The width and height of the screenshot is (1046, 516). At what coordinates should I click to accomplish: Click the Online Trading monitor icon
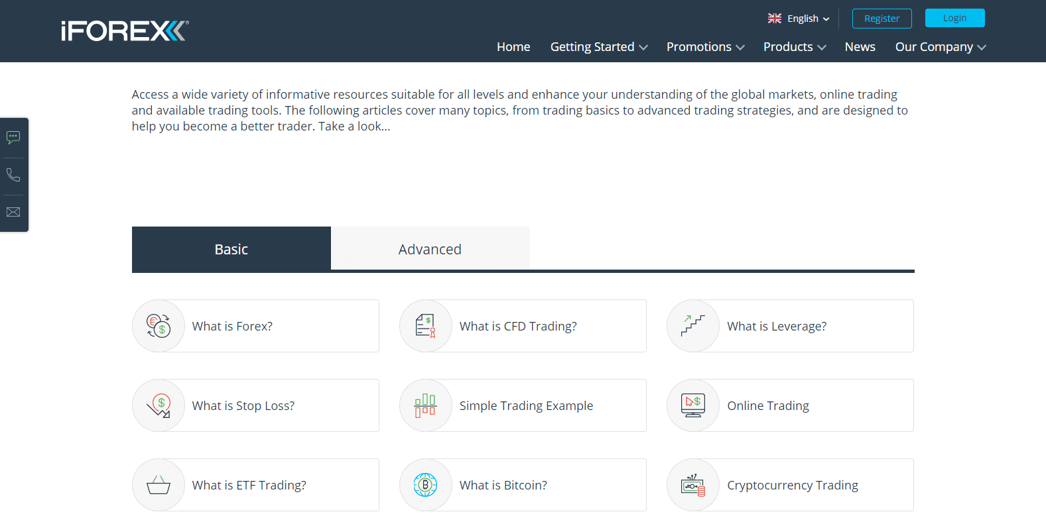pos(693,405)
